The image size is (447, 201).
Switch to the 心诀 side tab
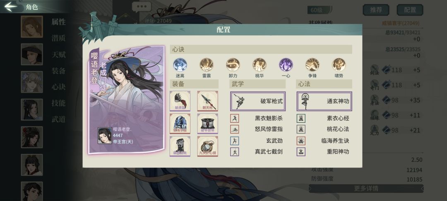coord(58,87)
